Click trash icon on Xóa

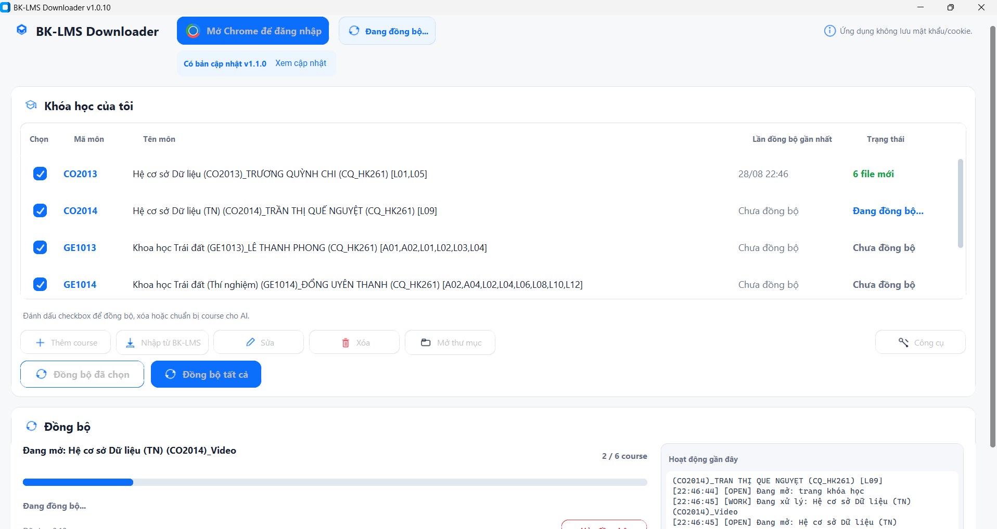pyautogui.click(x=346, y=343)
